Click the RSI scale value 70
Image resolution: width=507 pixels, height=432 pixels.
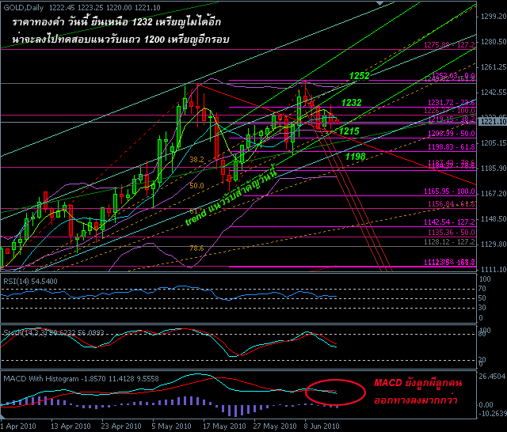pos(482,289)
